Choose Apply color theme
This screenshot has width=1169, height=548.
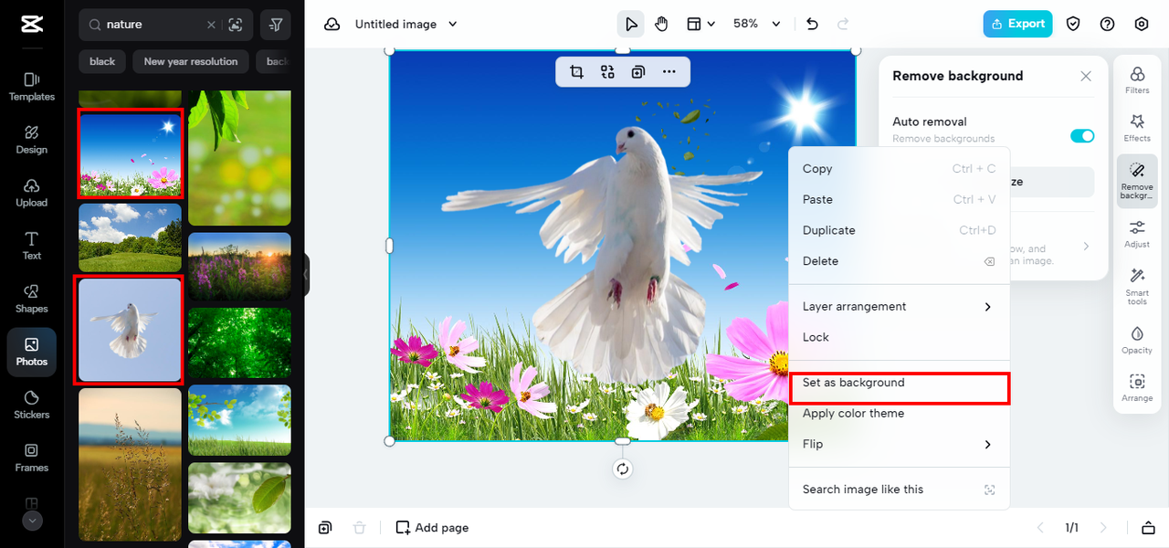pos(900,414)
